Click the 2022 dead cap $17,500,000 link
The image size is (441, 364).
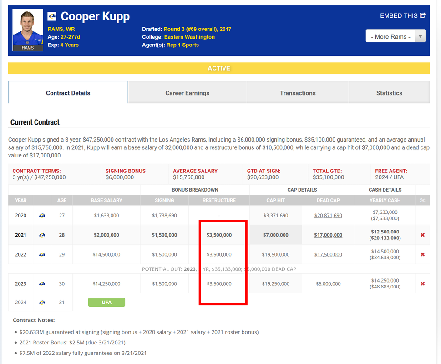point(328,255)
